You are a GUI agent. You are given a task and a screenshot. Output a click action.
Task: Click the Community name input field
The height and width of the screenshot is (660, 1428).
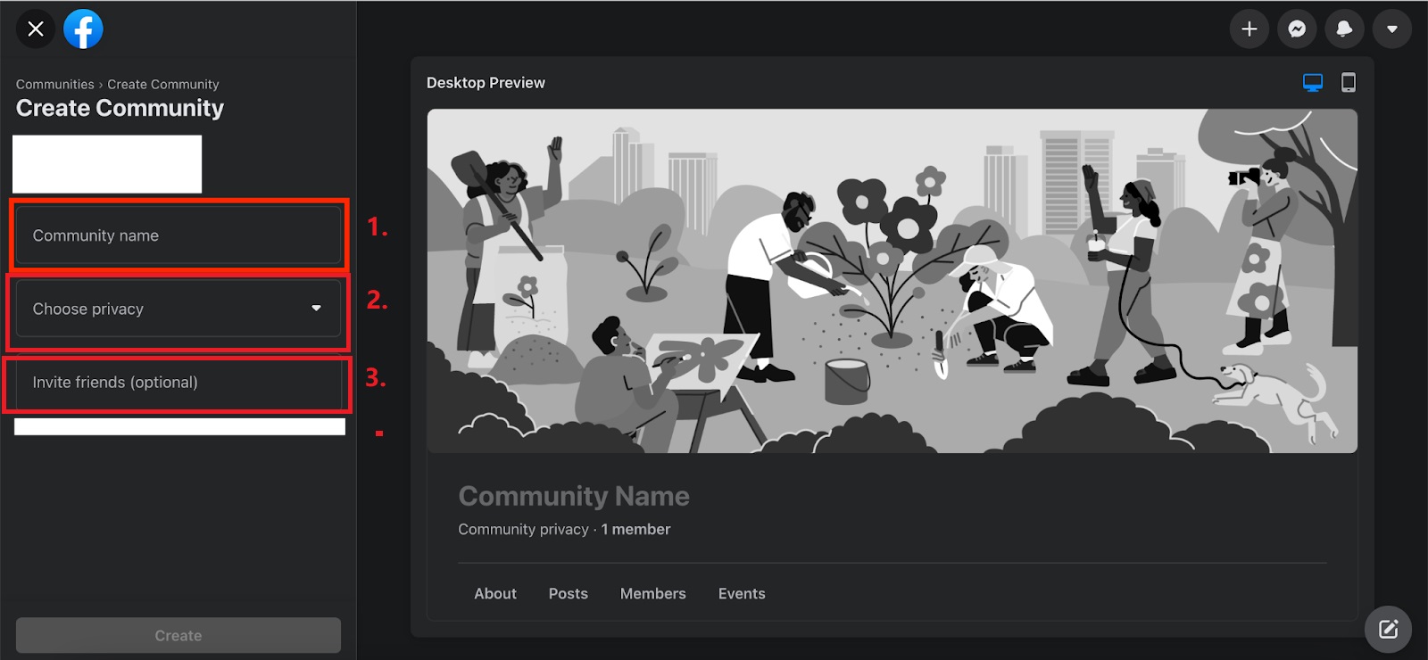(178, 235)
